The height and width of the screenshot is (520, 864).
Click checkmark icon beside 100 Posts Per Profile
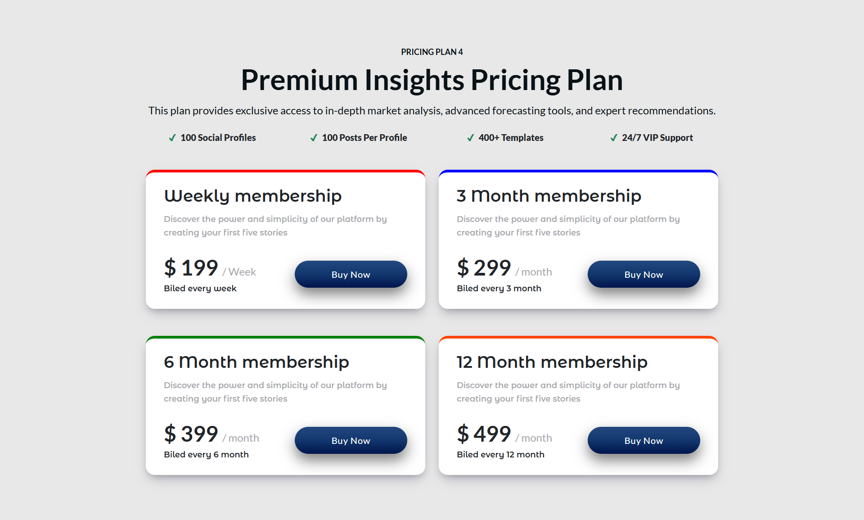(314, 138)
